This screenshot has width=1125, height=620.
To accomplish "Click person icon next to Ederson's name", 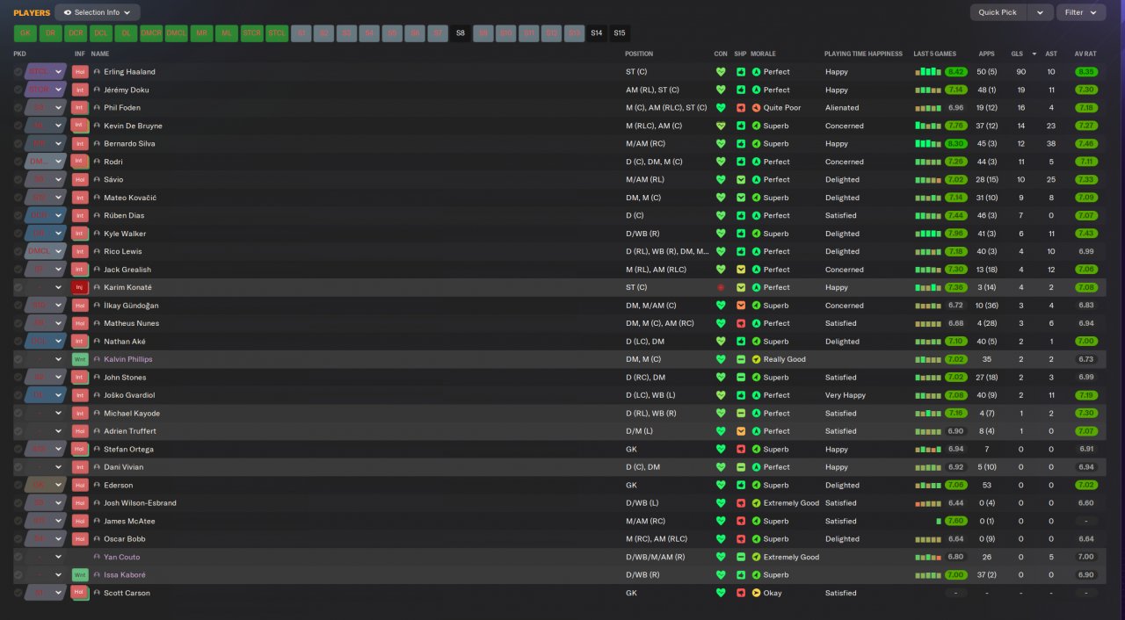I will point(97,485).
